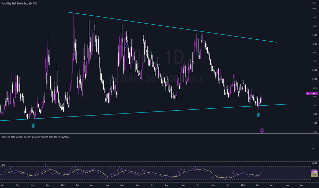Click the 12.00 price axis label

315,132
